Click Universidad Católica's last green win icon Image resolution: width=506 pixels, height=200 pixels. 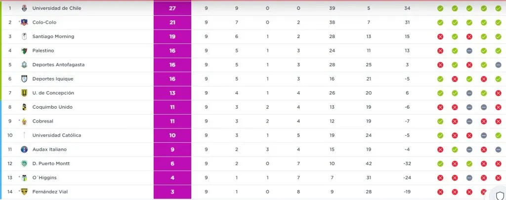point(499,135)
